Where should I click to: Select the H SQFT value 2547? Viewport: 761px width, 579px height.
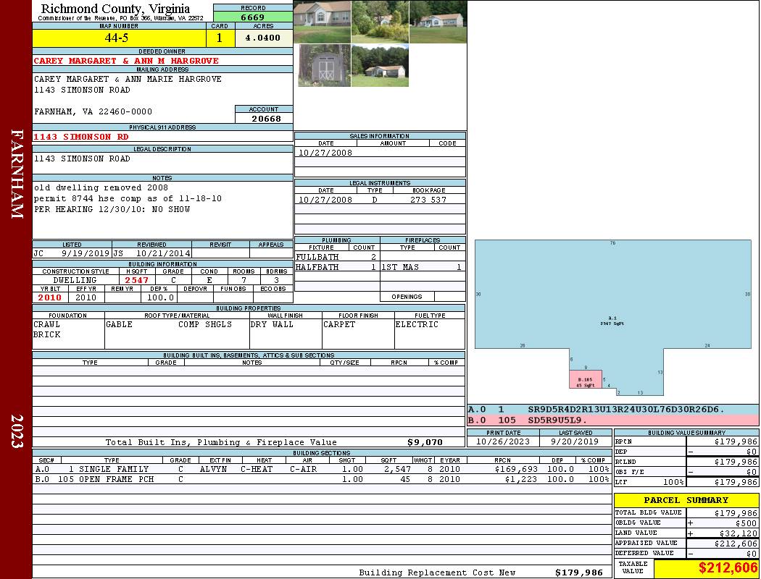tap(136, 280)
